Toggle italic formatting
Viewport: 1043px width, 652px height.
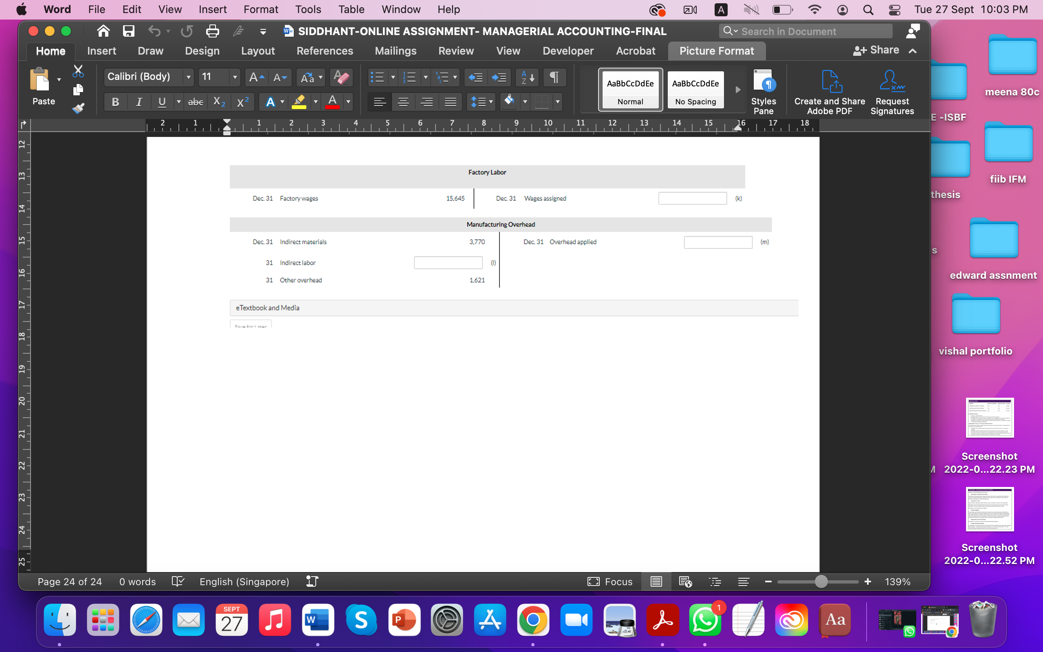[139, 102]
